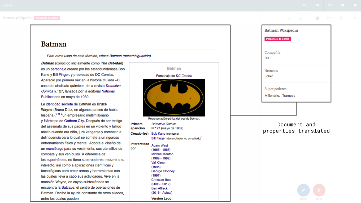Open the 'Batcave' link

(x=68, y=187)
